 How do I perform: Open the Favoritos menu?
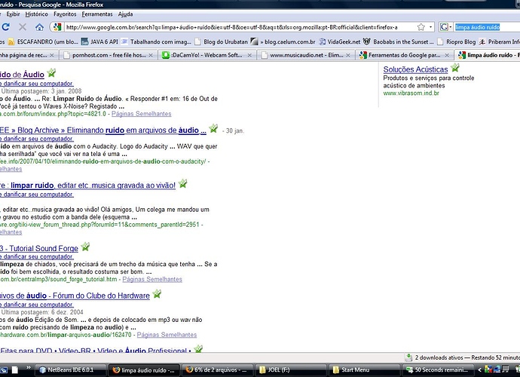pos(65,14)
